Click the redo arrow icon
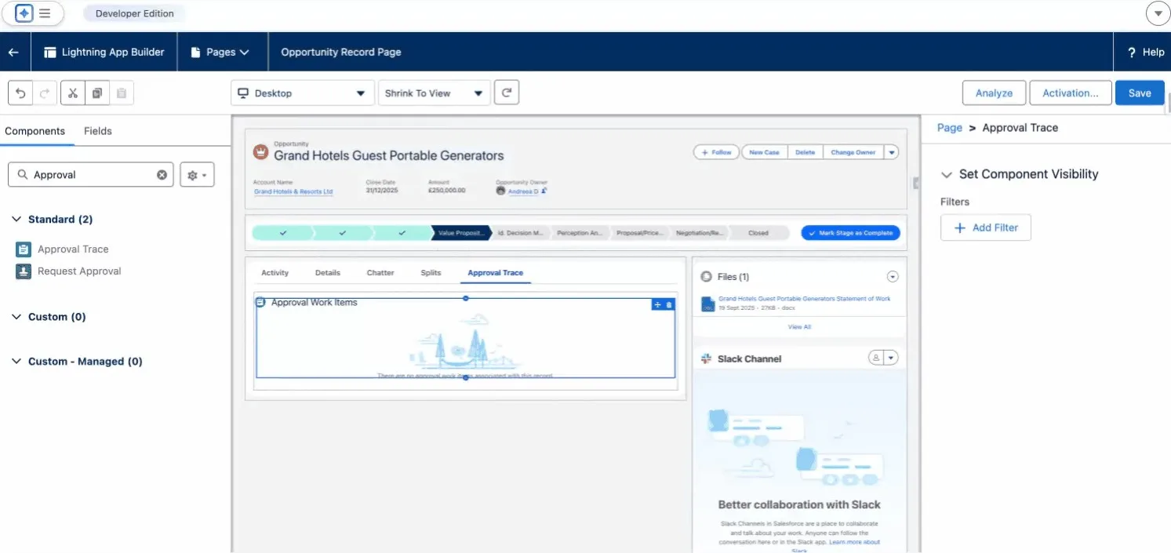1171x553 pixels. [x=45, y=93]
